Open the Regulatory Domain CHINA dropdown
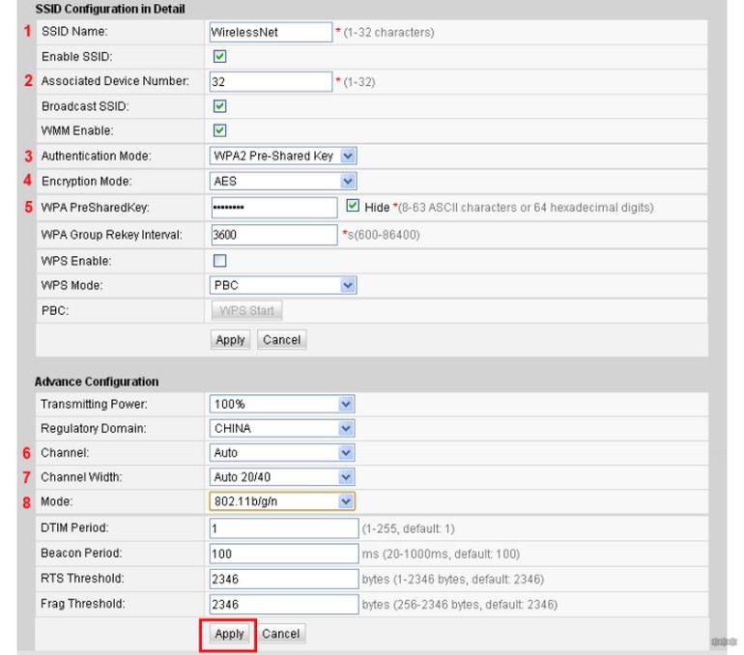Image resolution: width=744 pixels, height=655 pixels. tap(282, 428)
